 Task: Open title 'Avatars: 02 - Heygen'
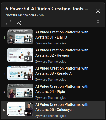[x=52, y=55]
